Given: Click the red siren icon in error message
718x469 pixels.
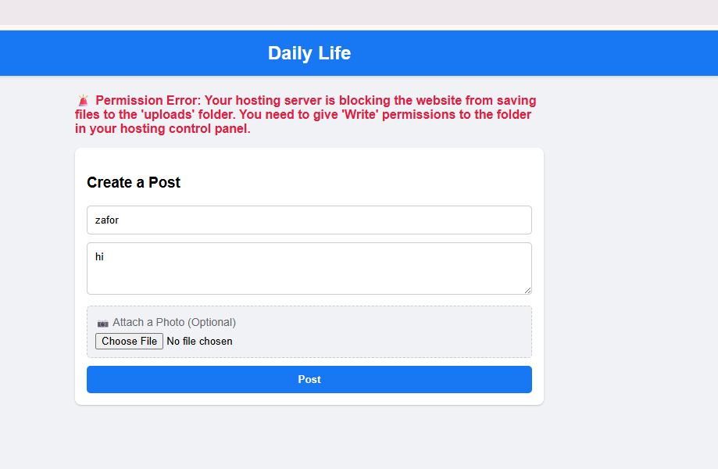Looking at the screenshot, I should [x=84, y=101].
